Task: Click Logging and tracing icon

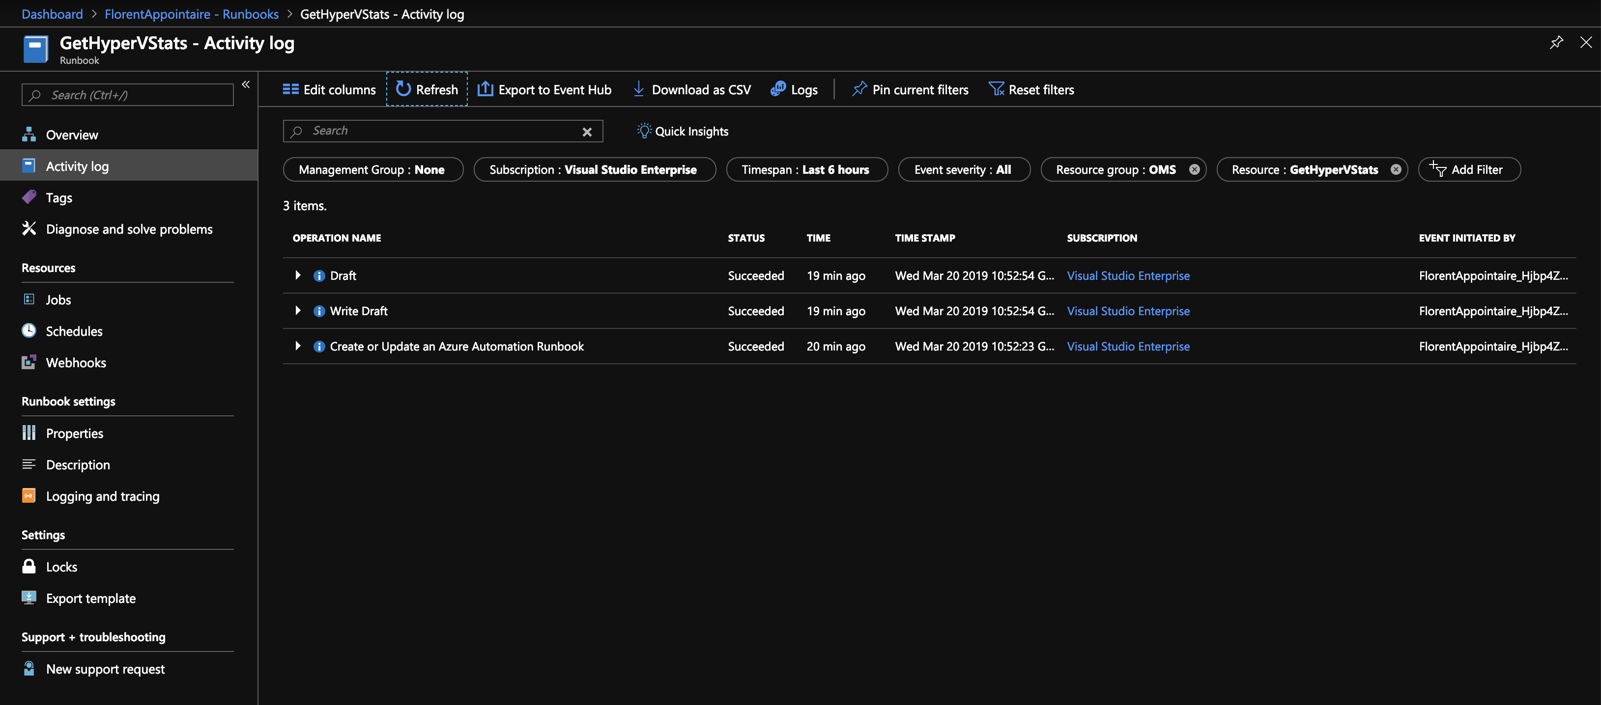Action: (29, 495)
